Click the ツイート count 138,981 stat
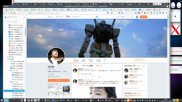This screenshot has height=102, width=182. point(76,60)
